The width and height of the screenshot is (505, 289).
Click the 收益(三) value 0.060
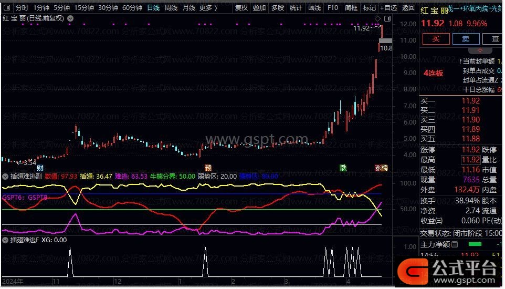(x=470, y=221)
